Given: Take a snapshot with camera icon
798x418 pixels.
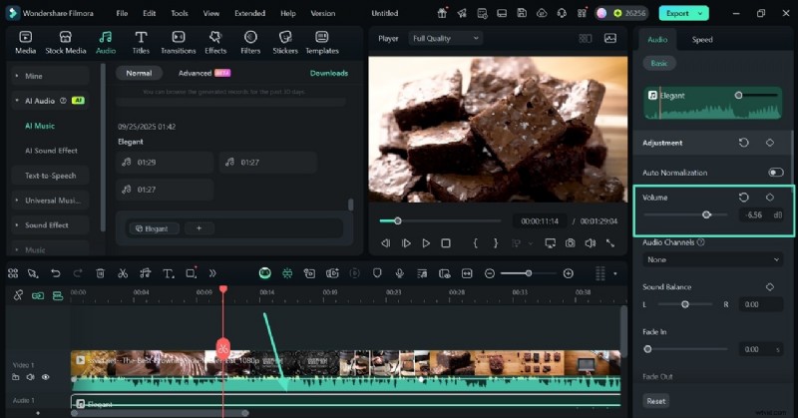Looking at the screenshot, I should click(570, 243).
